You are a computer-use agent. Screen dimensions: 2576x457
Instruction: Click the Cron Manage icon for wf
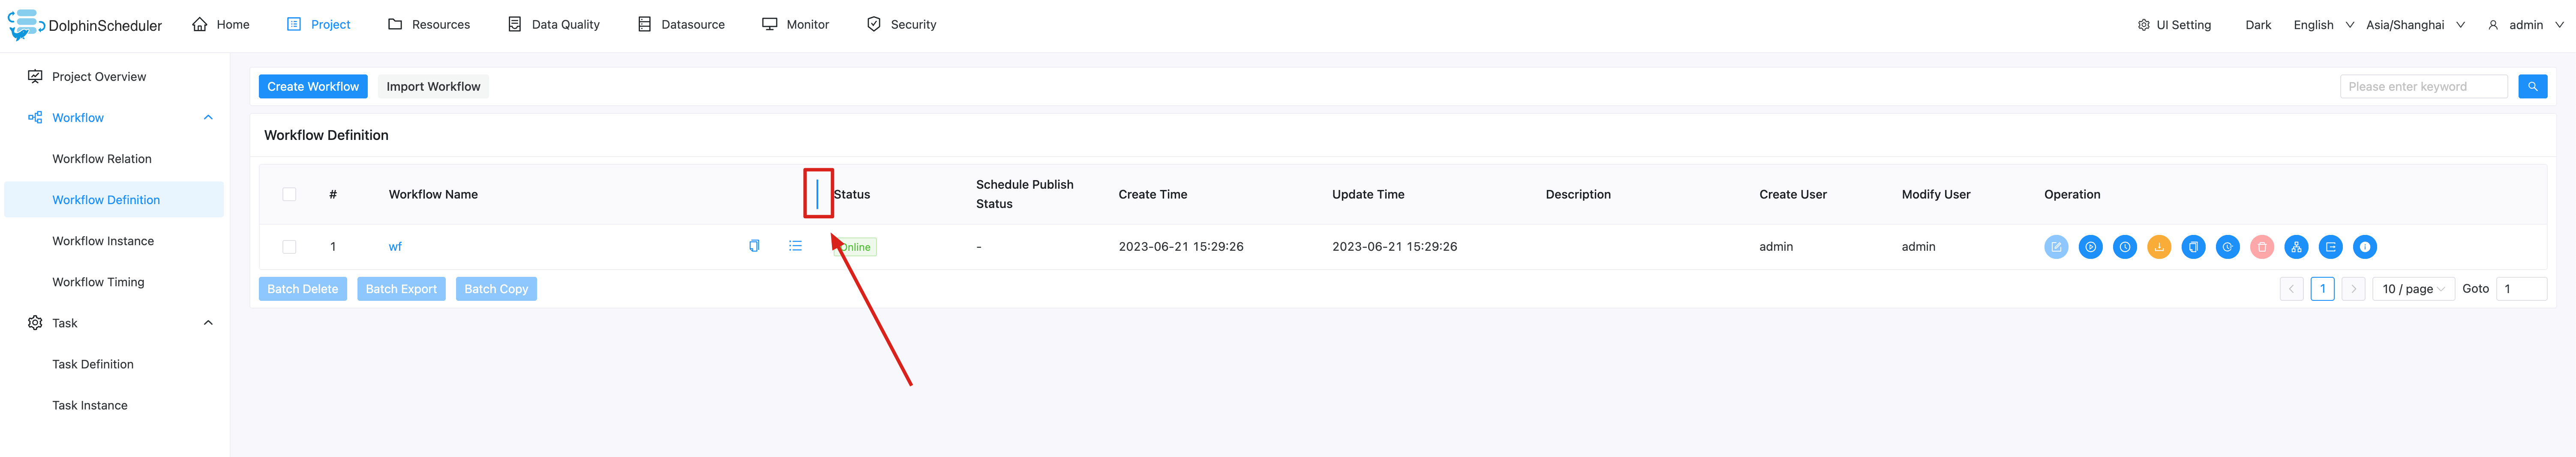(x=2227, y=246)
